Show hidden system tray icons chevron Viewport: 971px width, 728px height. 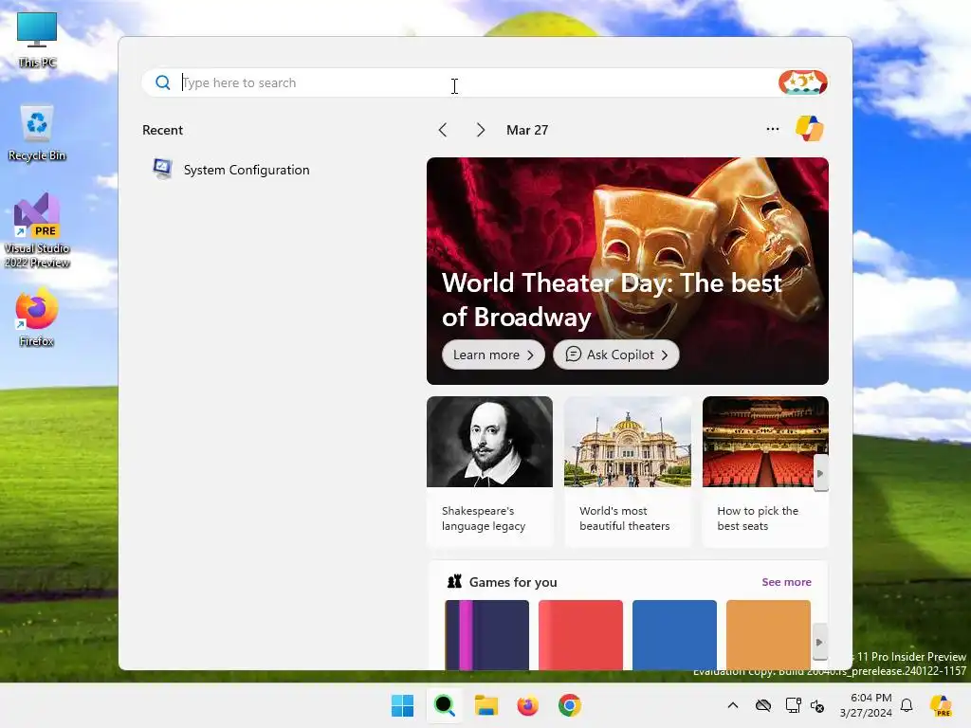click(x=733, y=705)
